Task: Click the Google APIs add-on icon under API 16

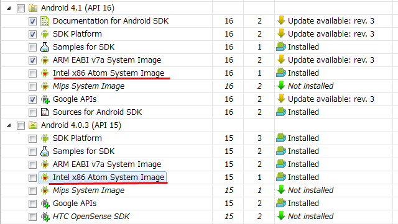Action: pos(45,99)
